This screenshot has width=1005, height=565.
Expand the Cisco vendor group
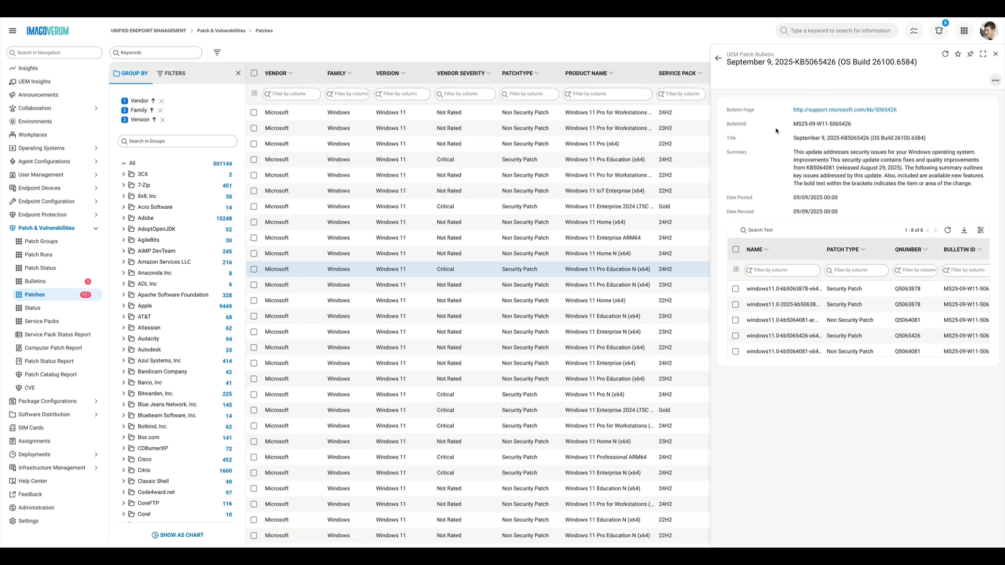coord(124,459)
